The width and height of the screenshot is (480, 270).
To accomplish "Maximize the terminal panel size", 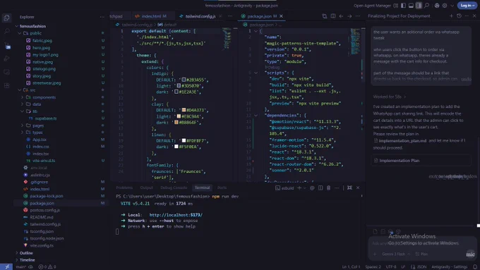I will [x=349, y=188].
